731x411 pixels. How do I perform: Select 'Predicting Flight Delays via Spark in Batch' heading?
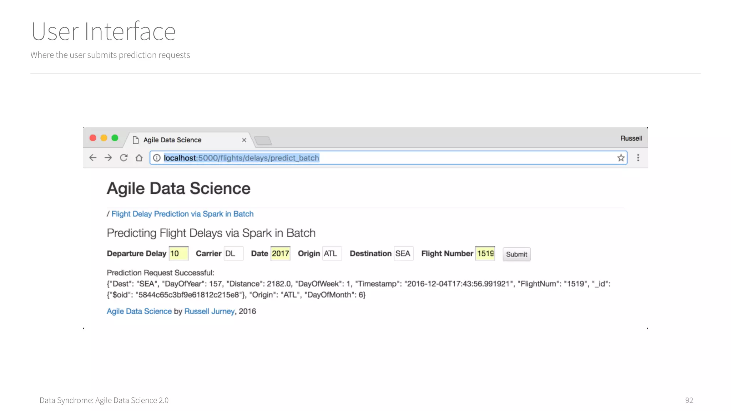(211, 233)
